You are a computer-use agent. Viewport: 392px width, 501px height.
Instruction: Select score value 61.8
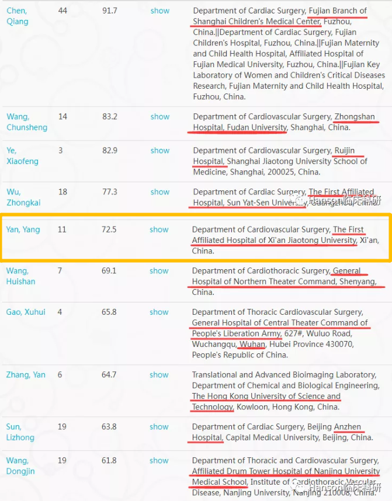[x=109, y=461]
